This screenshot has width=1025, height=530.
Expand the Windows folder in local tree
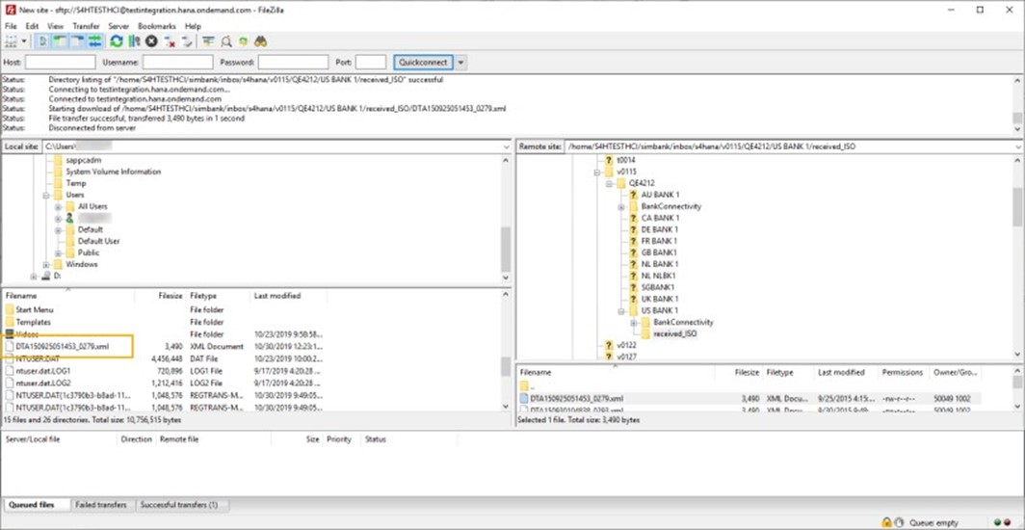click(x=46, y=264)
